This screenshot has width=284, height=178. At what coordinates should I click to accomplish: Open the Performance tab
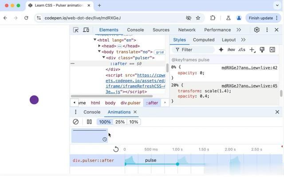(x=217, y=30)
